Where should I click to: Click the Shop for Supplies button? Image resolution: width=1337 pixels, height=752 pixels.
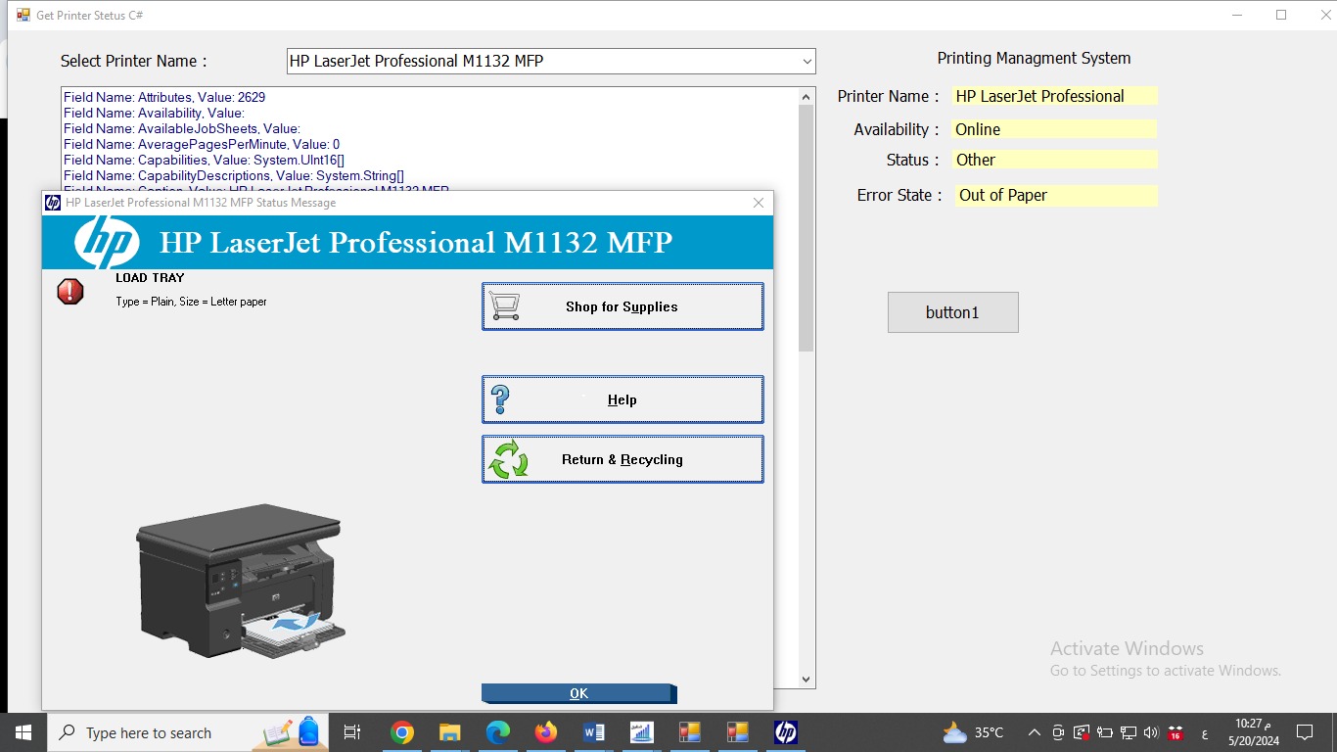tap(622, 306)
